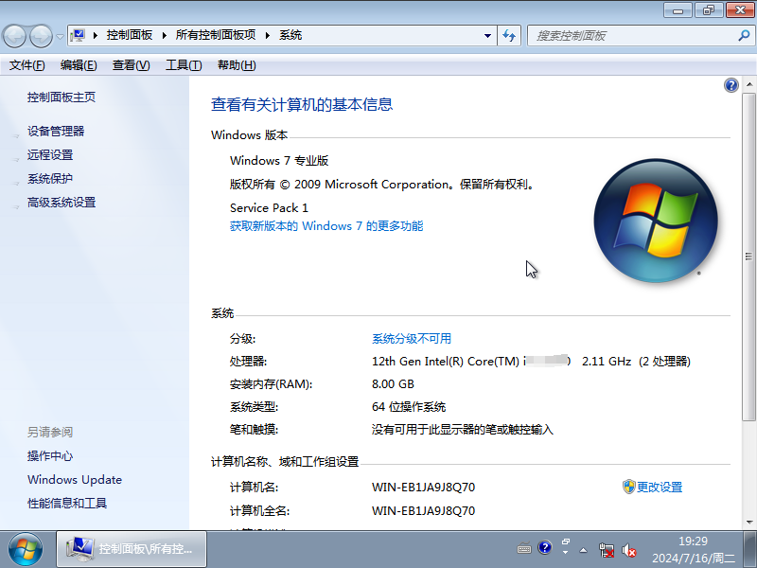Open the address bar history dropdown arrow
This screenshot has width=757, height=568.
click(486, 35)
